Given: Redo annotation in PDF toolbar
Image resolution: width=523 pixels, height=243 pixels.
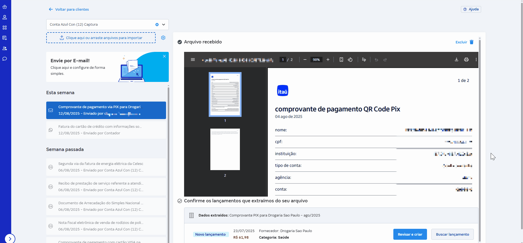Looking at the screenshot, I should pyautogui.click(x=385, y=60).
